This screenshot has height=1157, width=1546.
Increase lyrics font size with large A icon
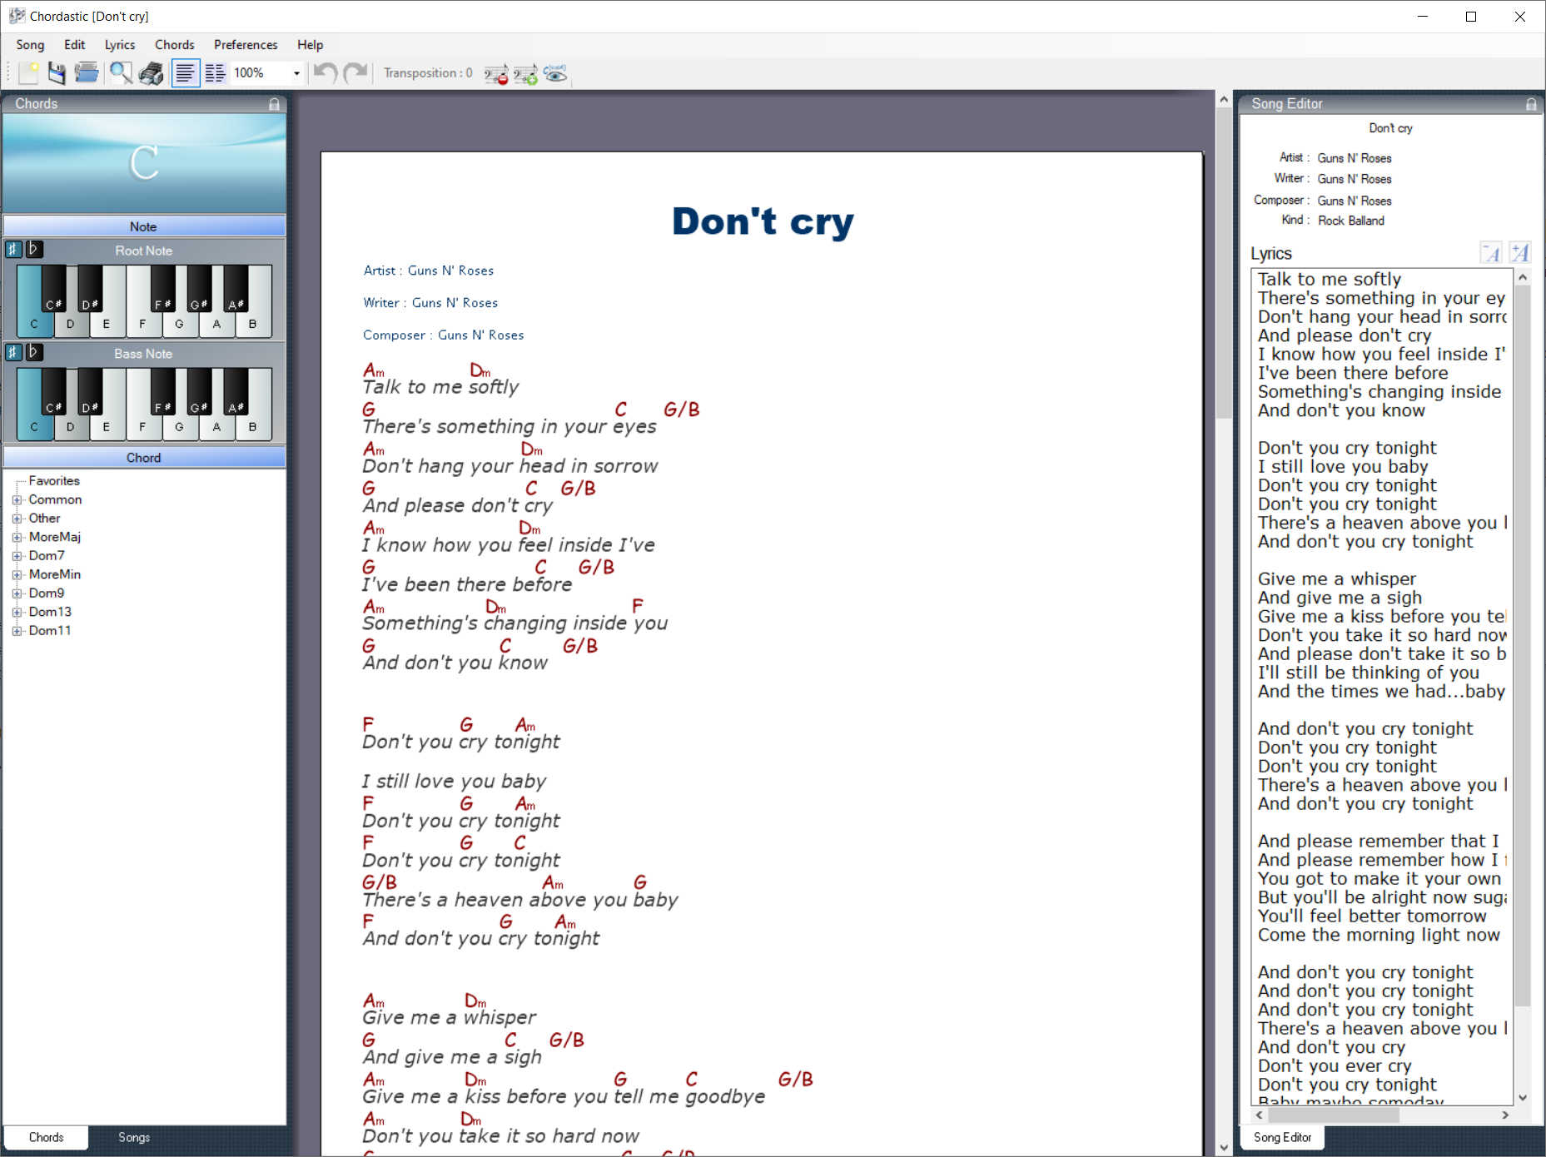click(1519, 253)
